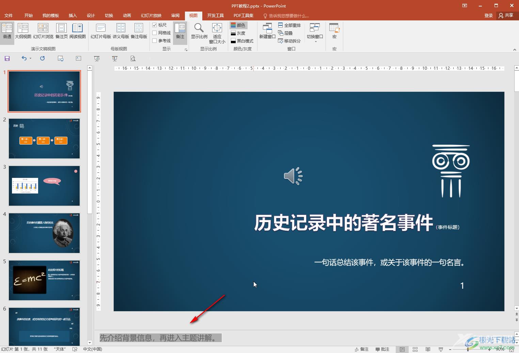Select slide 5 thumbnail with E=mc²
The height and width of the screenshot is (353, 519).
pyautogui.click(x=44, y=280)
